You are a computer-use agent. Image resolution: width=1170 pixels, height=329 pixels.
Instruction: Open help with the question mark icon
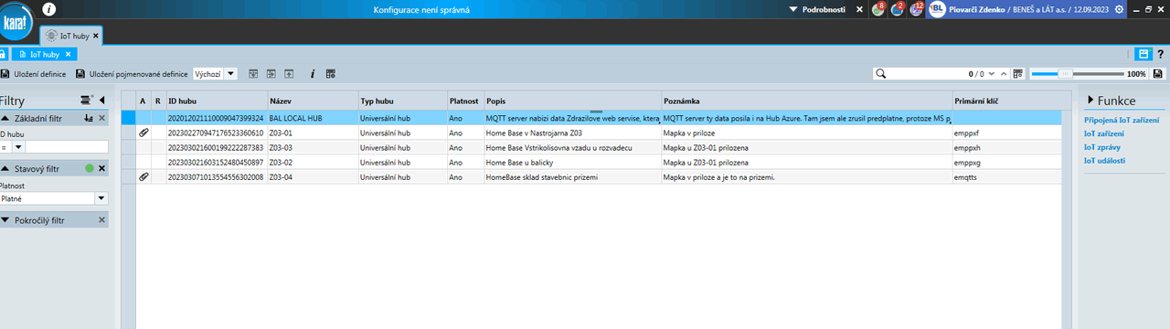tap(1160, 54)
